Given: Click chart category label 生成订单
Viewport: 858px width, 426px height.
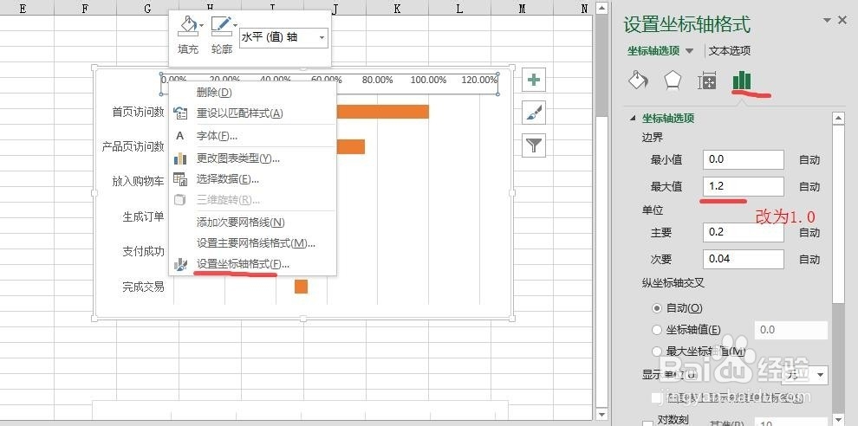Looking at the screenshot, I should (143, 216).
